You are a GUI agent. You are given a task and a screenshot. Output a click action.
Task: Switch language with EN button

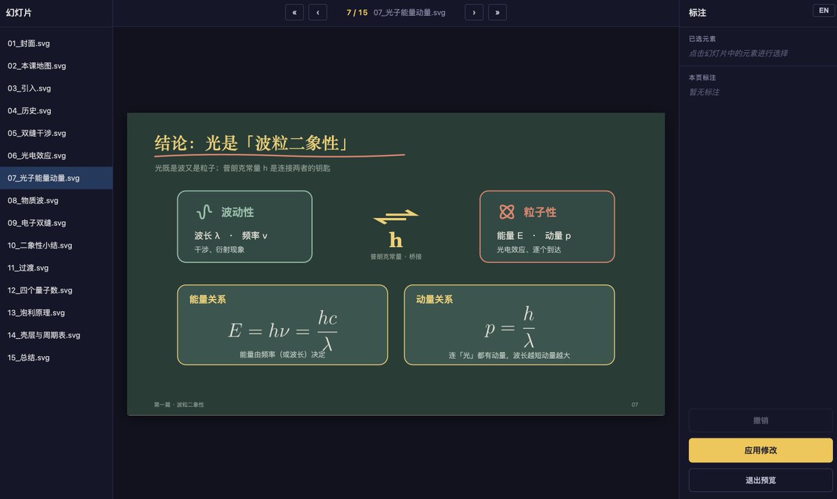pyautogui.click(x=823, y=10)
